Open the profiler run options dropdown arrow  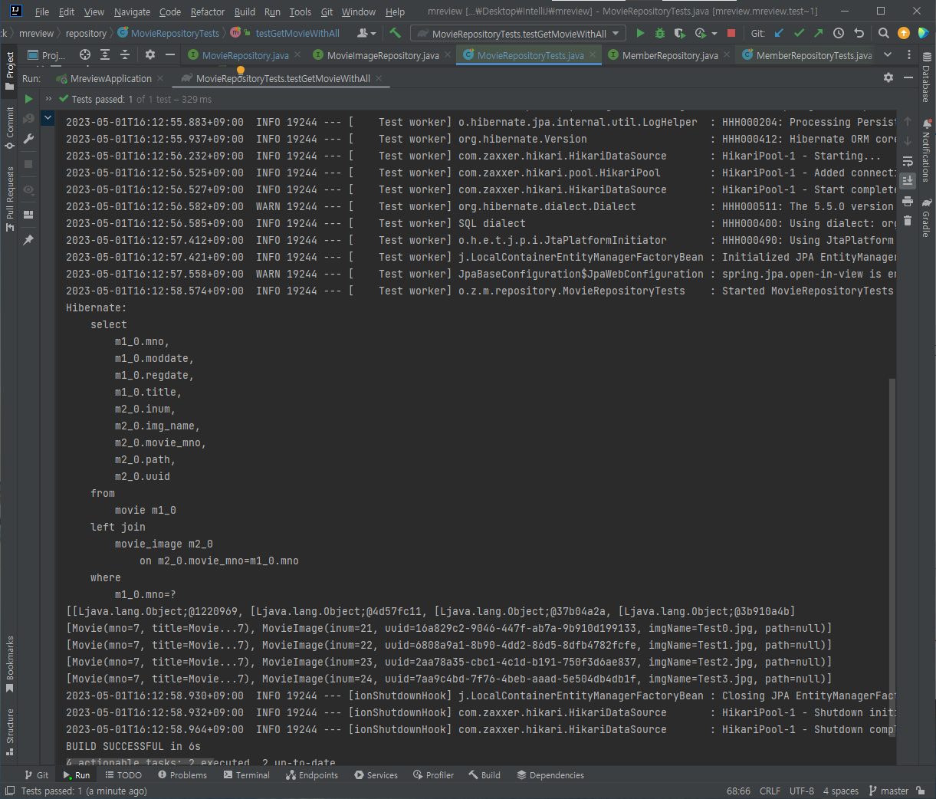pyautogui.click(x=715, y=34)
